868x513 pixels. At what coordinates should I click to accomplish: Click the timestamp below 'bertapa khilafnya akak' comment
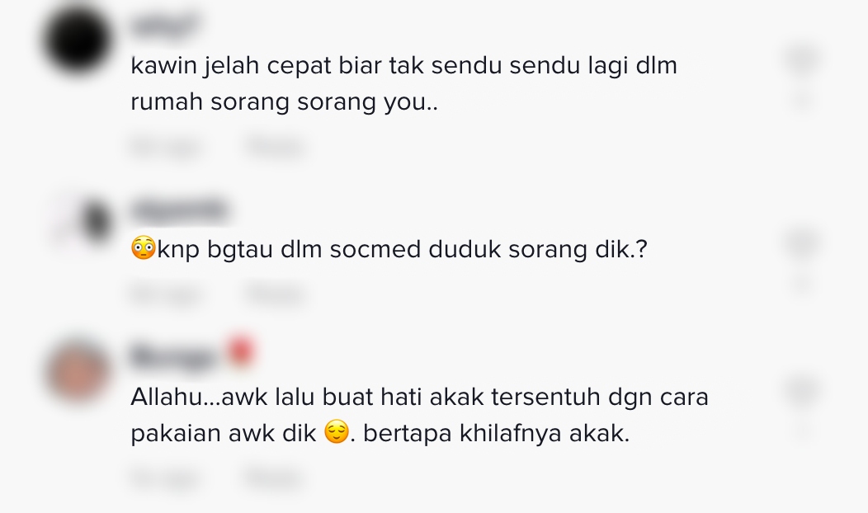coord(166,478)
